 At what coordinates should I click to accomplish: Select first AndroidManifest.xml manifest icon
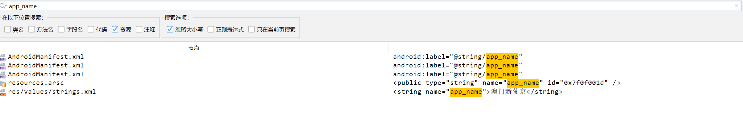[3, 57]
